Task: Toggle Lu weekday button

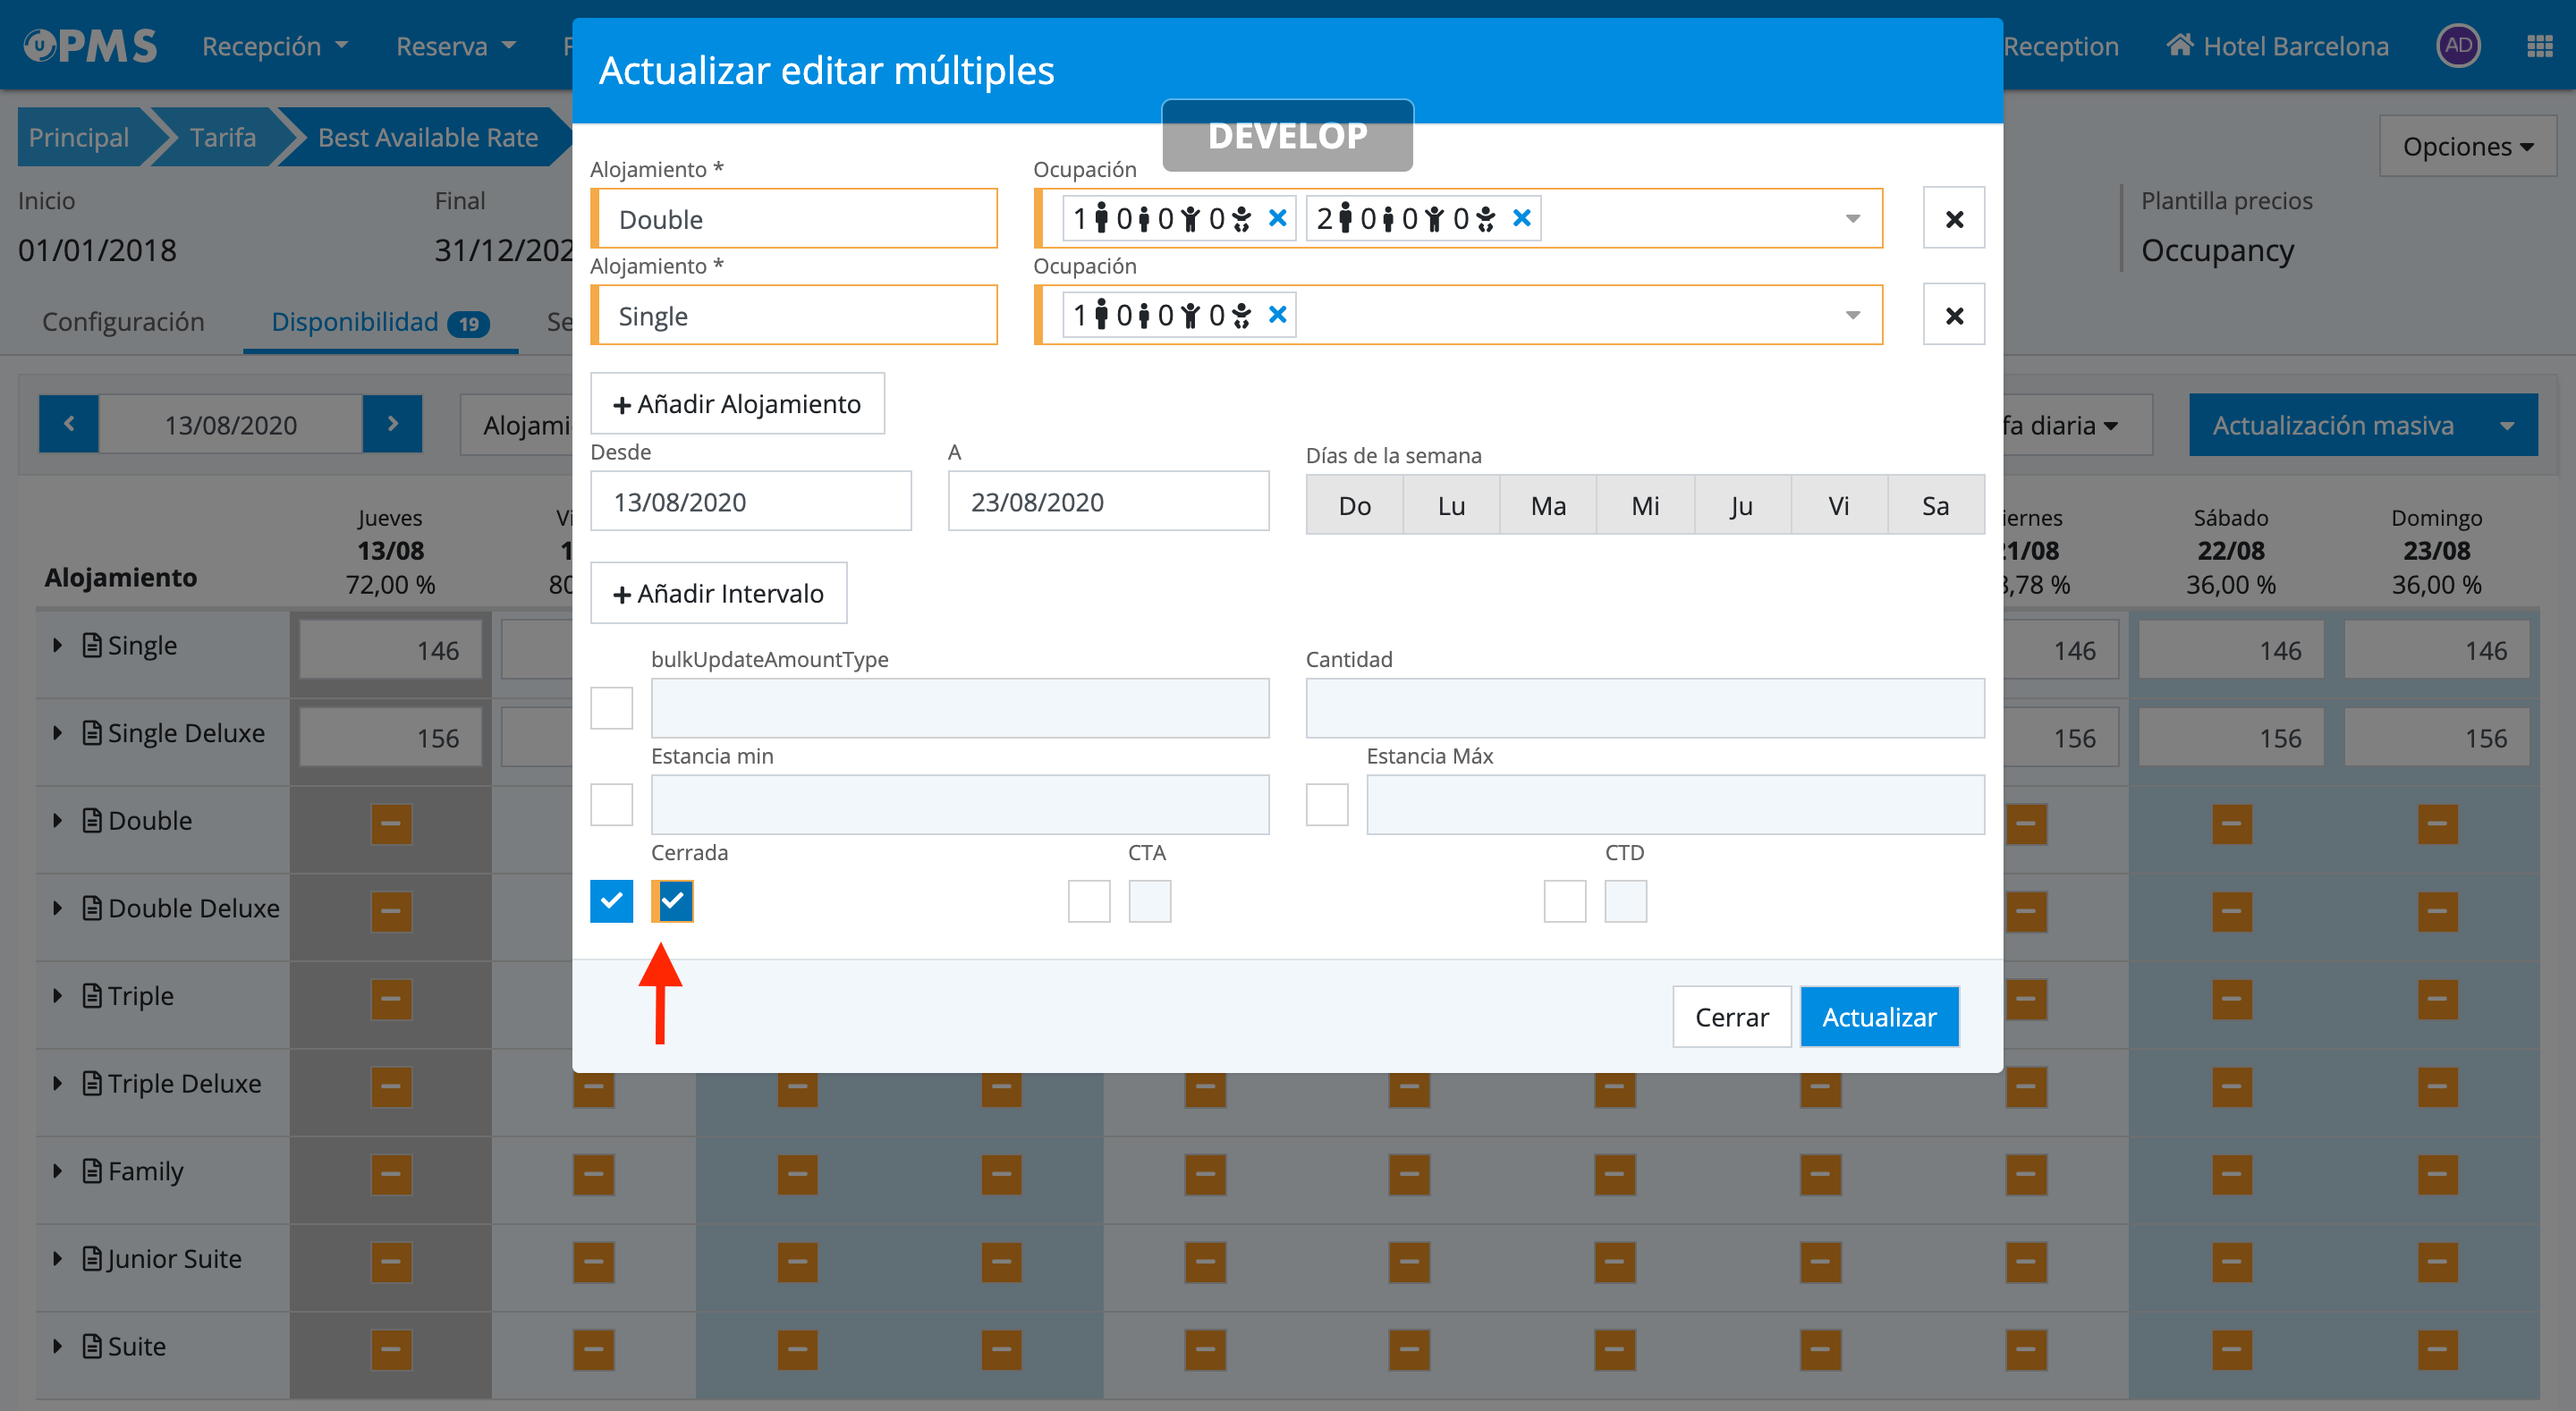Action: [x=1451, y=505]
